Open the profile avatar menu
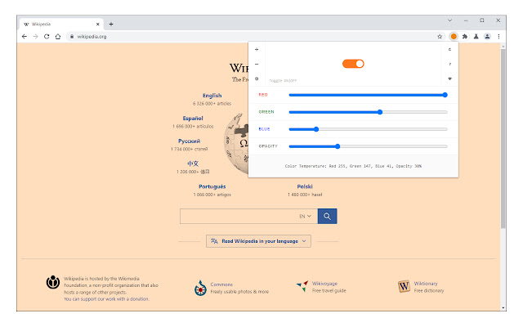The width and height of the screenshot is (523, 327). [x=487, y=36]
